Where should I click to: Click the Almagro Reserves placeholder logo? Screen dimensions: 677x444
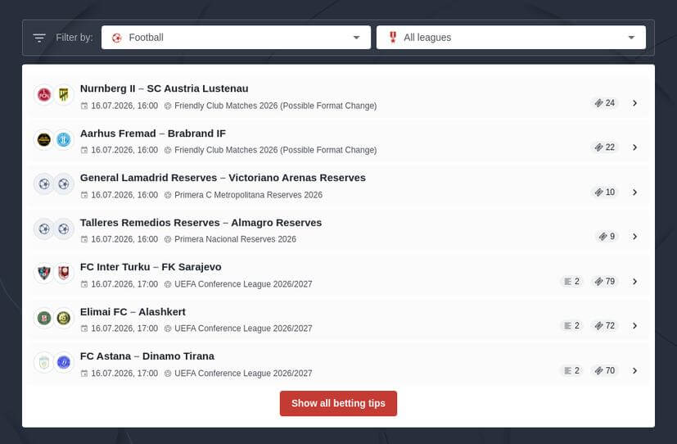pos(64,229)
